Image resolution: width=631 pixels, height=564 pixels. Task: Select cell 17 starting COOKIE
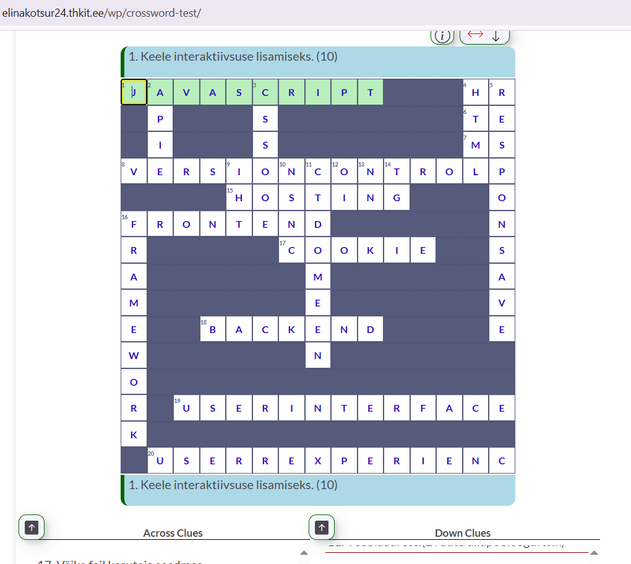291,251
